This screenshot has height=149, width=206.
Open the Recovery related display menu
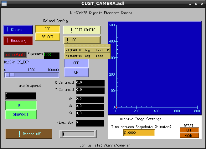[x=18, y=41]
